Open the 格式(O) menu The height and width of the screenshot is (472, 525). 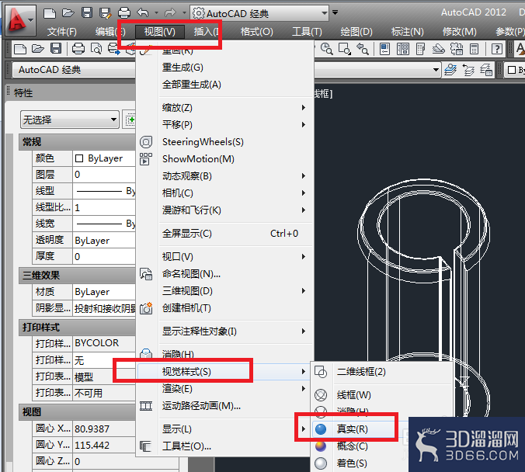pos(257,32)
